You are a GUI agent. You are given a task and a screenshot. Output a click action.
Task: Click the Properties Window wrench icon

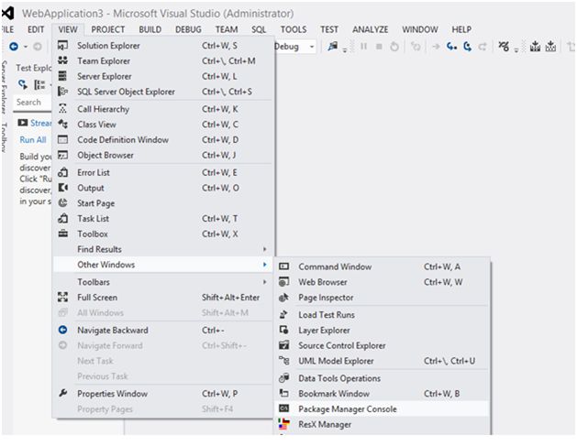click(63, 393)
